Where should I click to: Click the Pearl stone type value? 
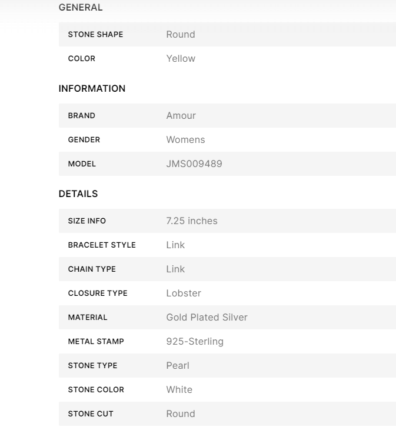coord(178,366)
